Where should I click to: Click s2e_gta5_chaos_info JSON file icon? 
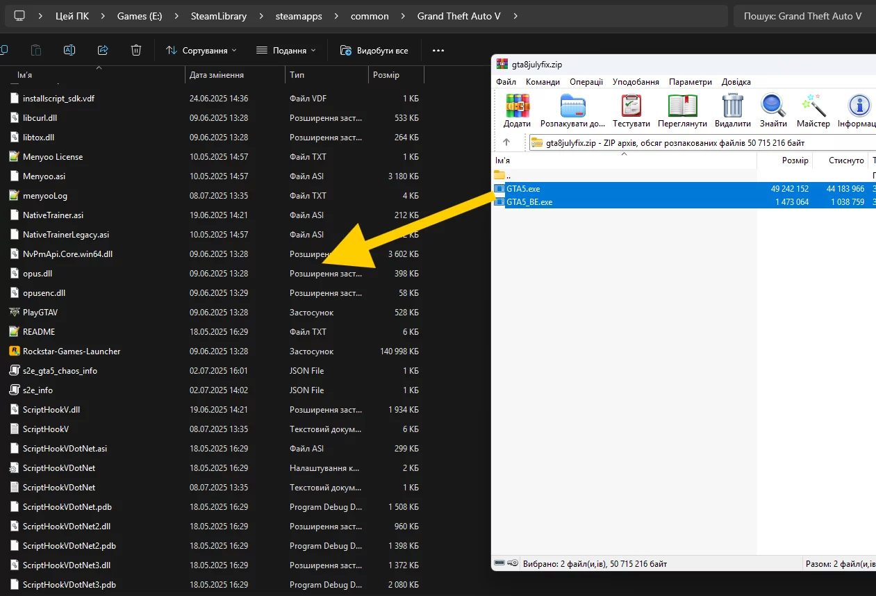pos(14,371)
